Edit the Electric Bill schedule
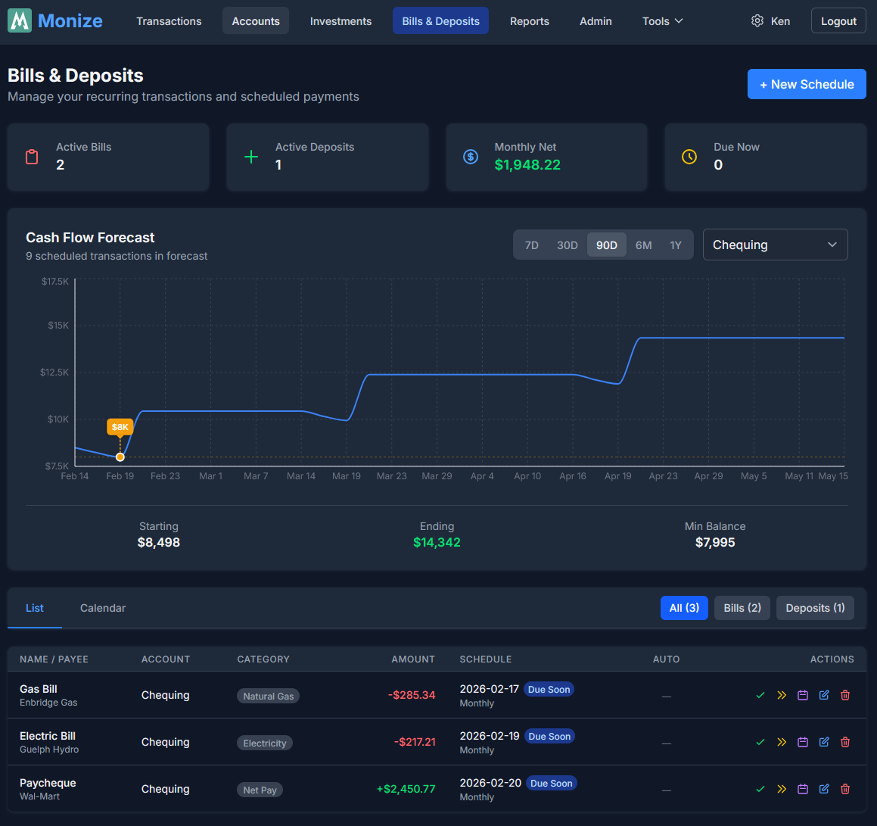The width and height of the screenshot is (877, 826). 824,742
